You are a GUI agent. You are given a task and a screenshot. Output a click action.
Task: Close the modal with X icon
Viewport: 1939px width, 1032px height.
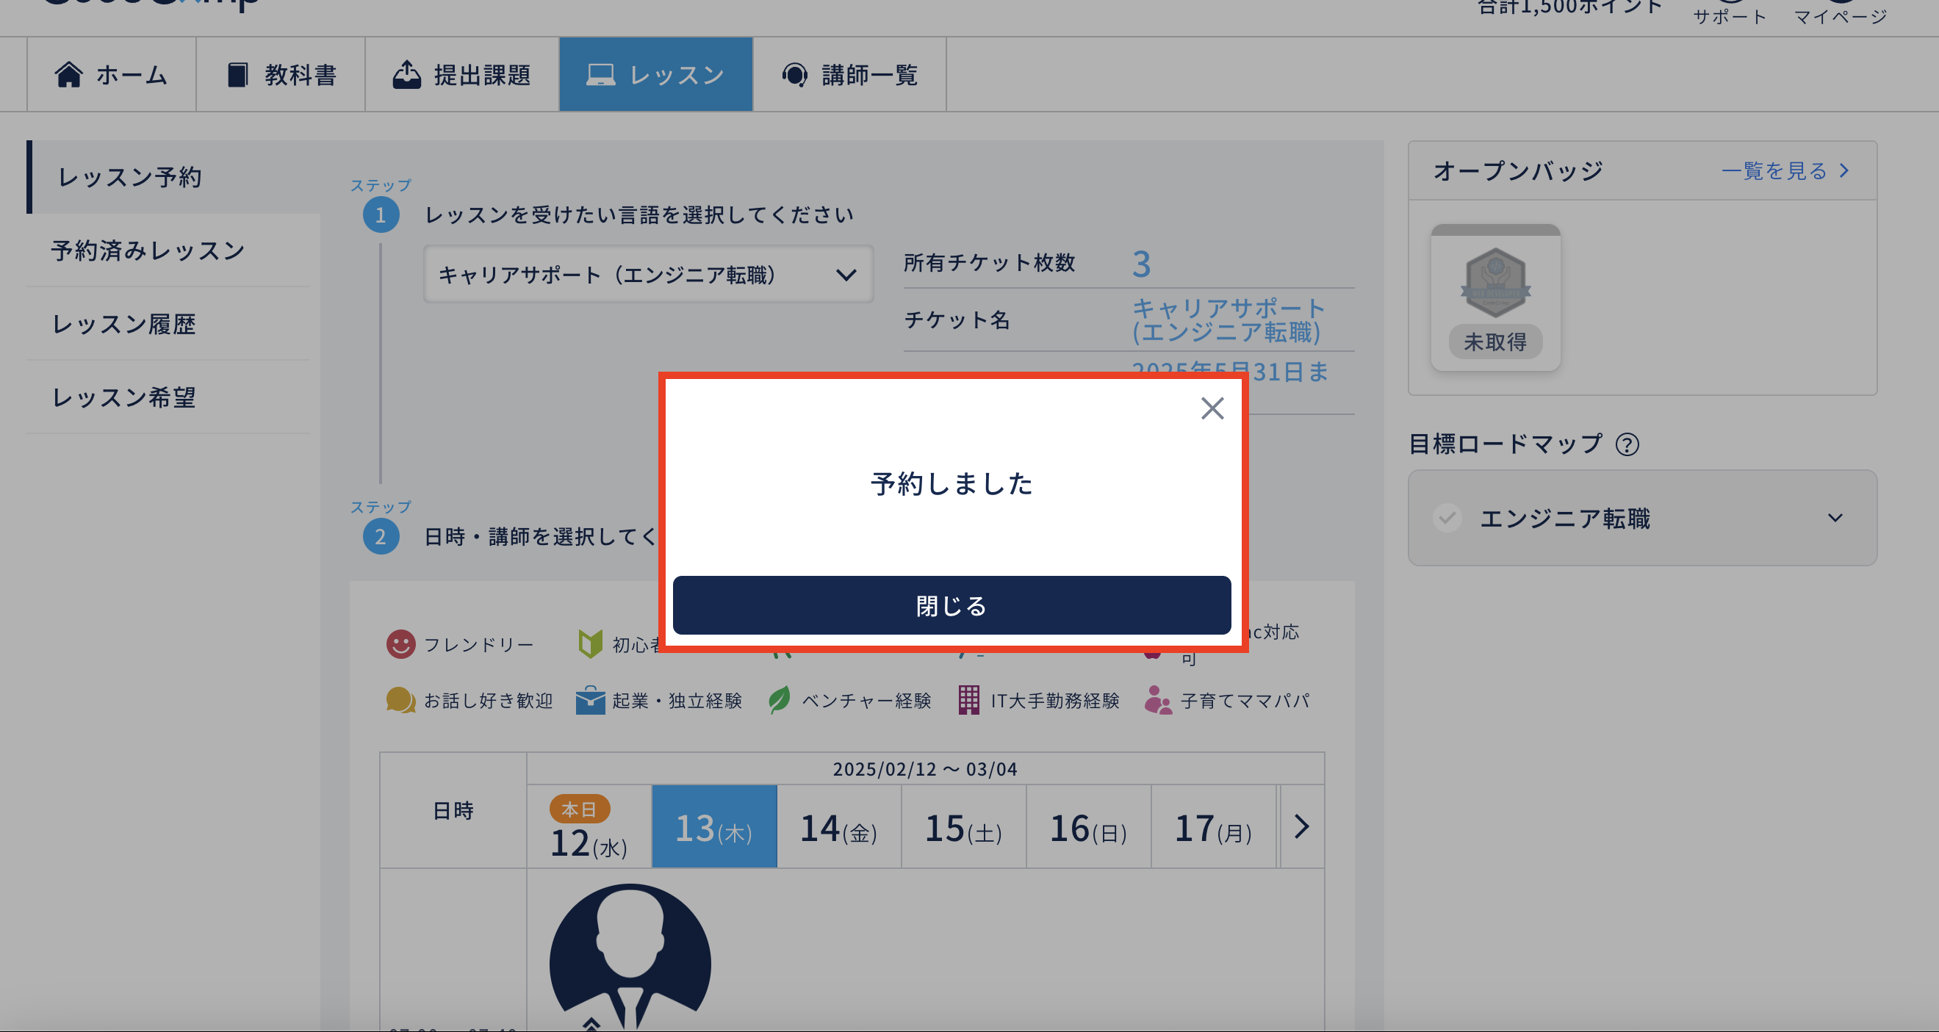[x=1212, y=408]
